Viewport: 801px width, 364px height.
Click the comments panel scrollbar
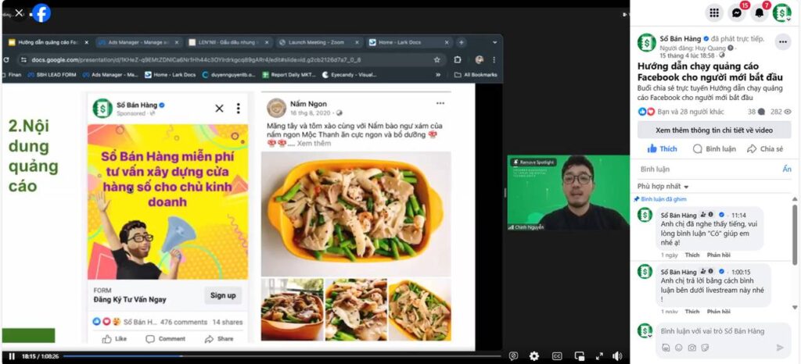coord(795,237)
